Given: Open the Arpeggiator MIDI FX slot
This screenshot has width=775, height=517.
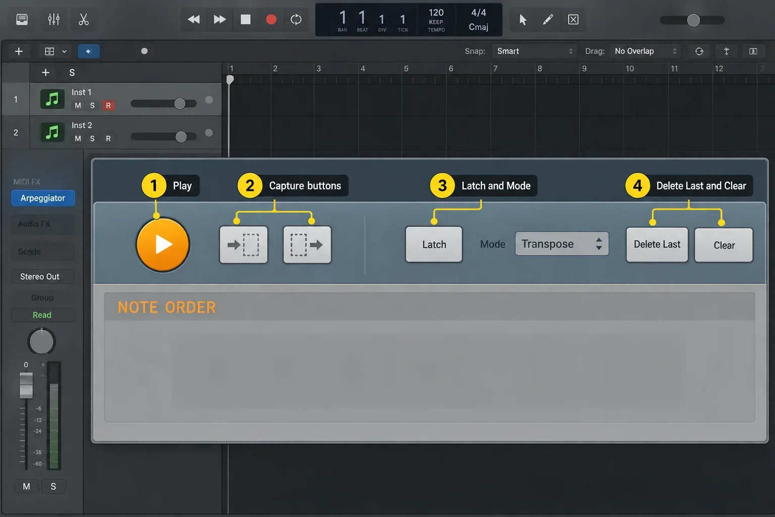Looking at the screenshot, I should pyautogui.click(x=43, y=198).
